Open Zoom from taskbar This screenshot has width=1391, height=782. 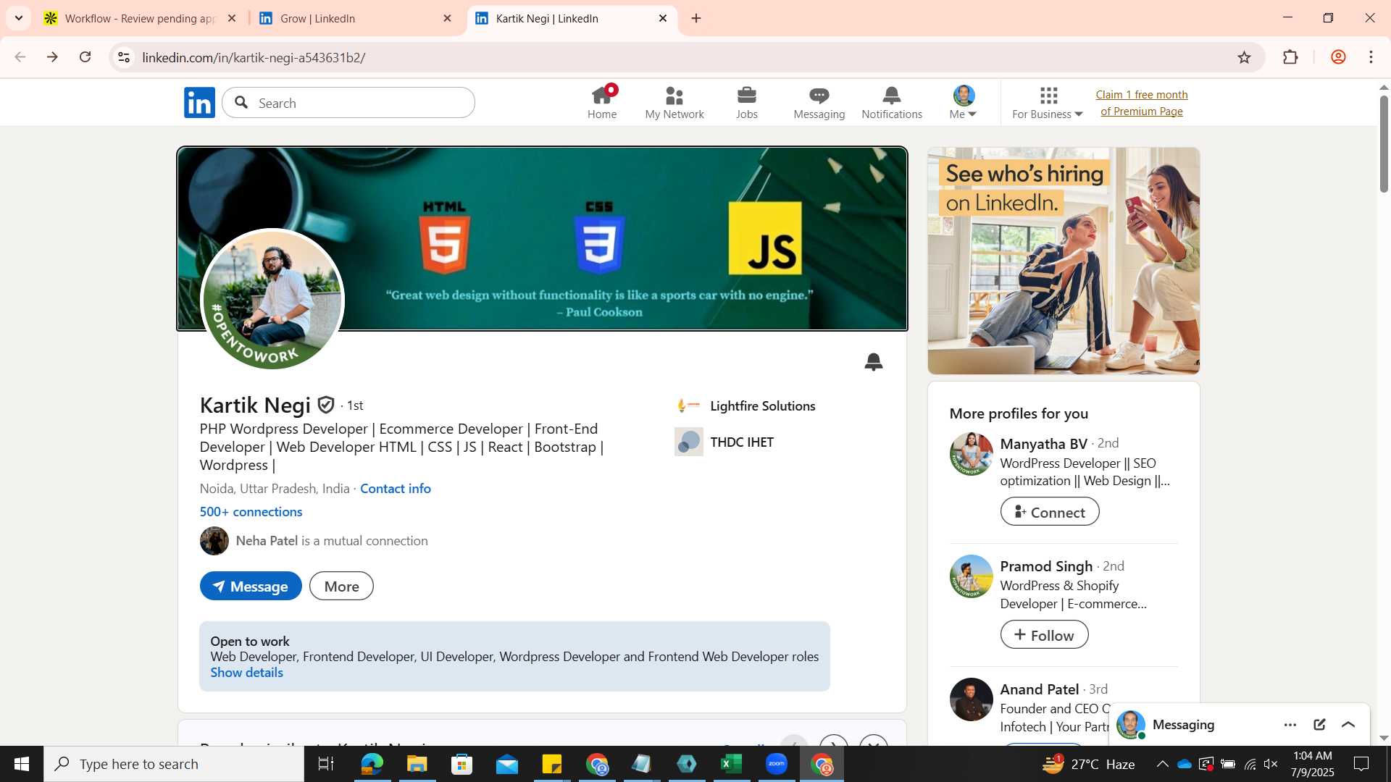pyautogui.click(x=777, y=764)
